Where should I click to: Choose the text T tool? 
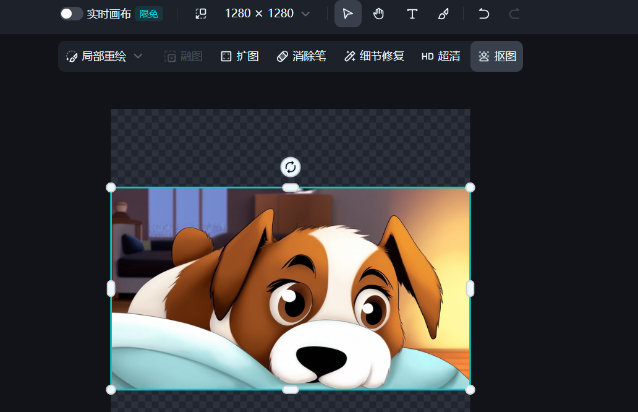(x=412, y=14)
